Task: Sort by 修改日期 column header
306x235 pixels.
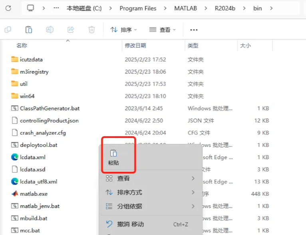Action: (135, 46)
